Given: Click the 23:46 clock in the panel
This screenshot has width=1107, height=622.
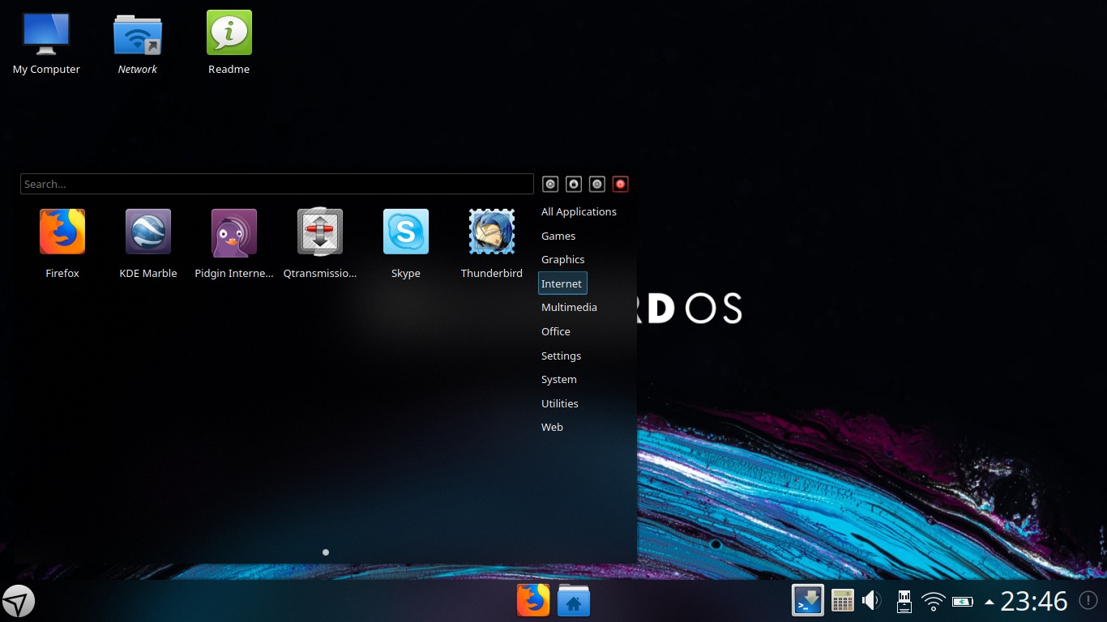Looking at the screenshot, I should 1034,601.
